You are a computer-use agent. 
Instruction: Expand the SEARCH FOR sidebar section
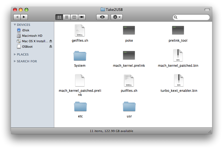click(15, 61)
